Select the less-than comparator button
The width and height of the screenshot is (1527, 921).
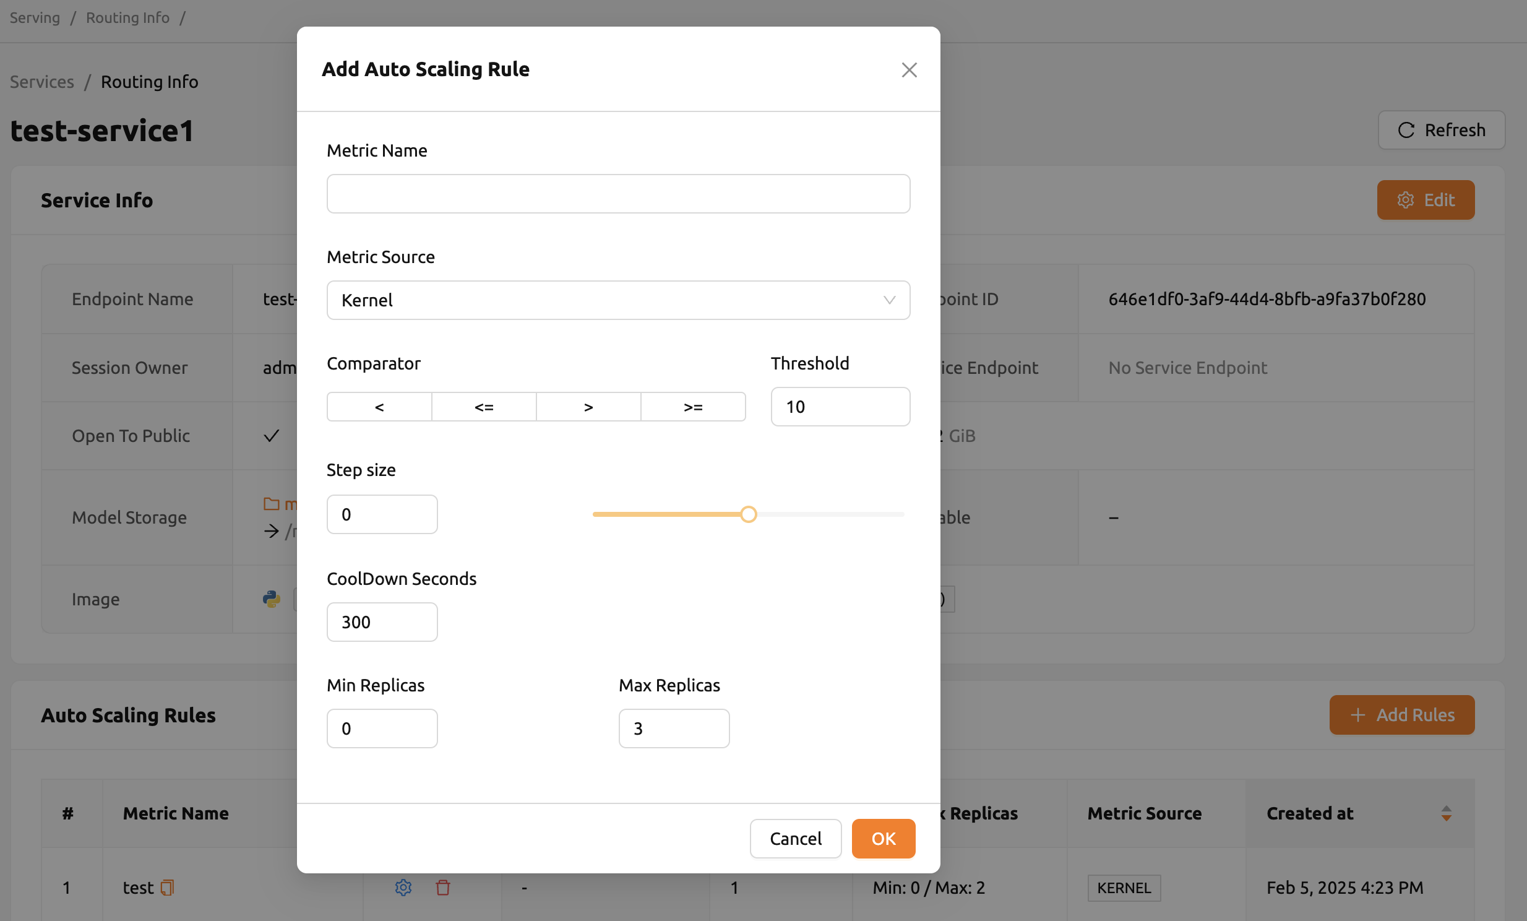379,406
